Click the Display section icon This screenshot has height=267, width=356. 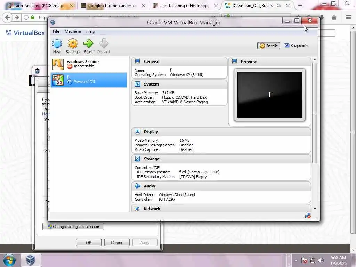coord(137,132)
